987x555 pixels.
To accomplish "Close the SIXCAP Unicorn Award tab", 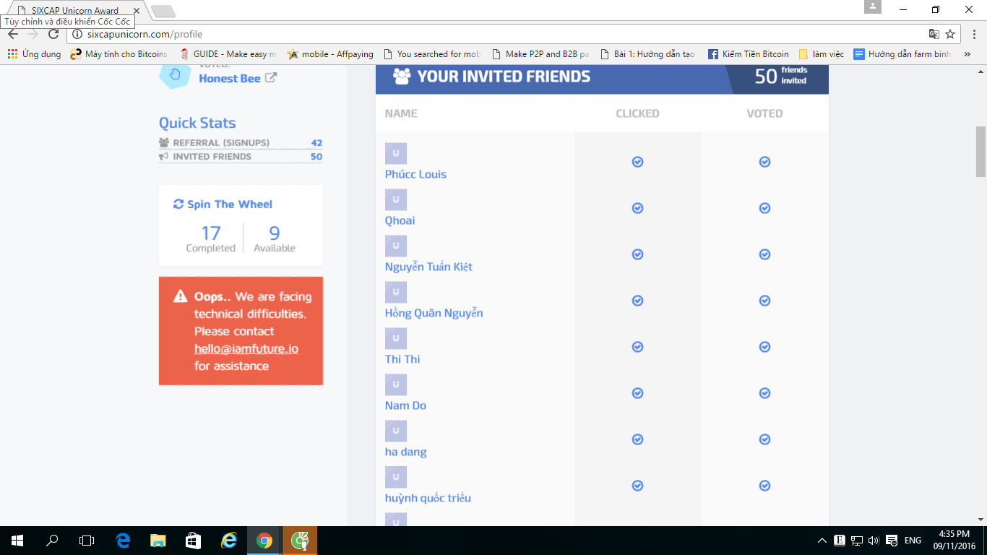I will [x=136, y=11].
